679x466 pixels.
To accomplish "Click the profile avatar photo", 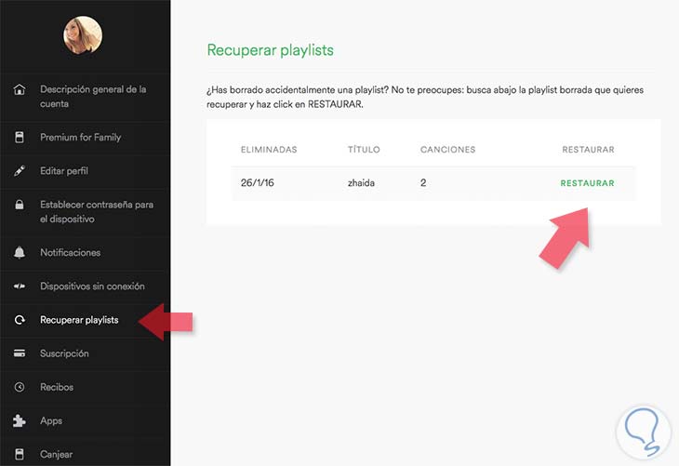I will click(x=83, y=35).
